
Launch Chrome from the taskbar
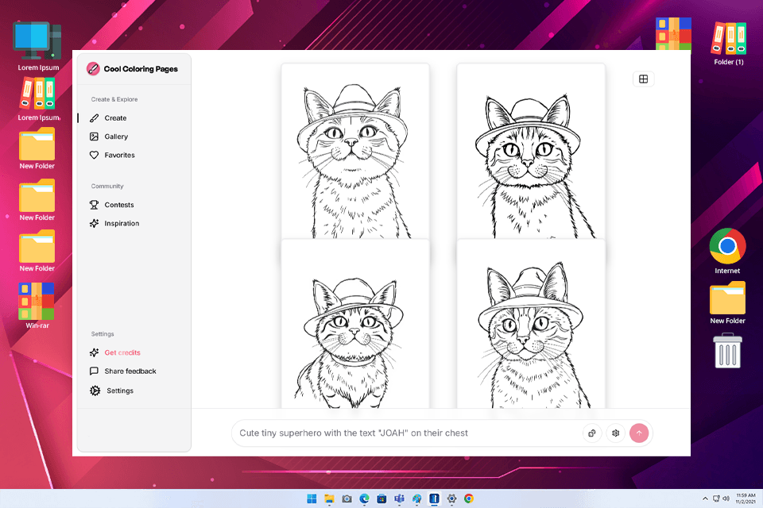[x=469, y=498]
